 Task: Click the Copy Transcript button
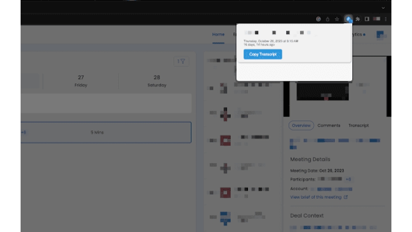coord(262,54)
